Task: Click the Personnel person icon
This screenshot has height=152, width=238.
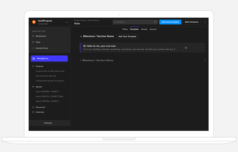Action: click(33, 107)
